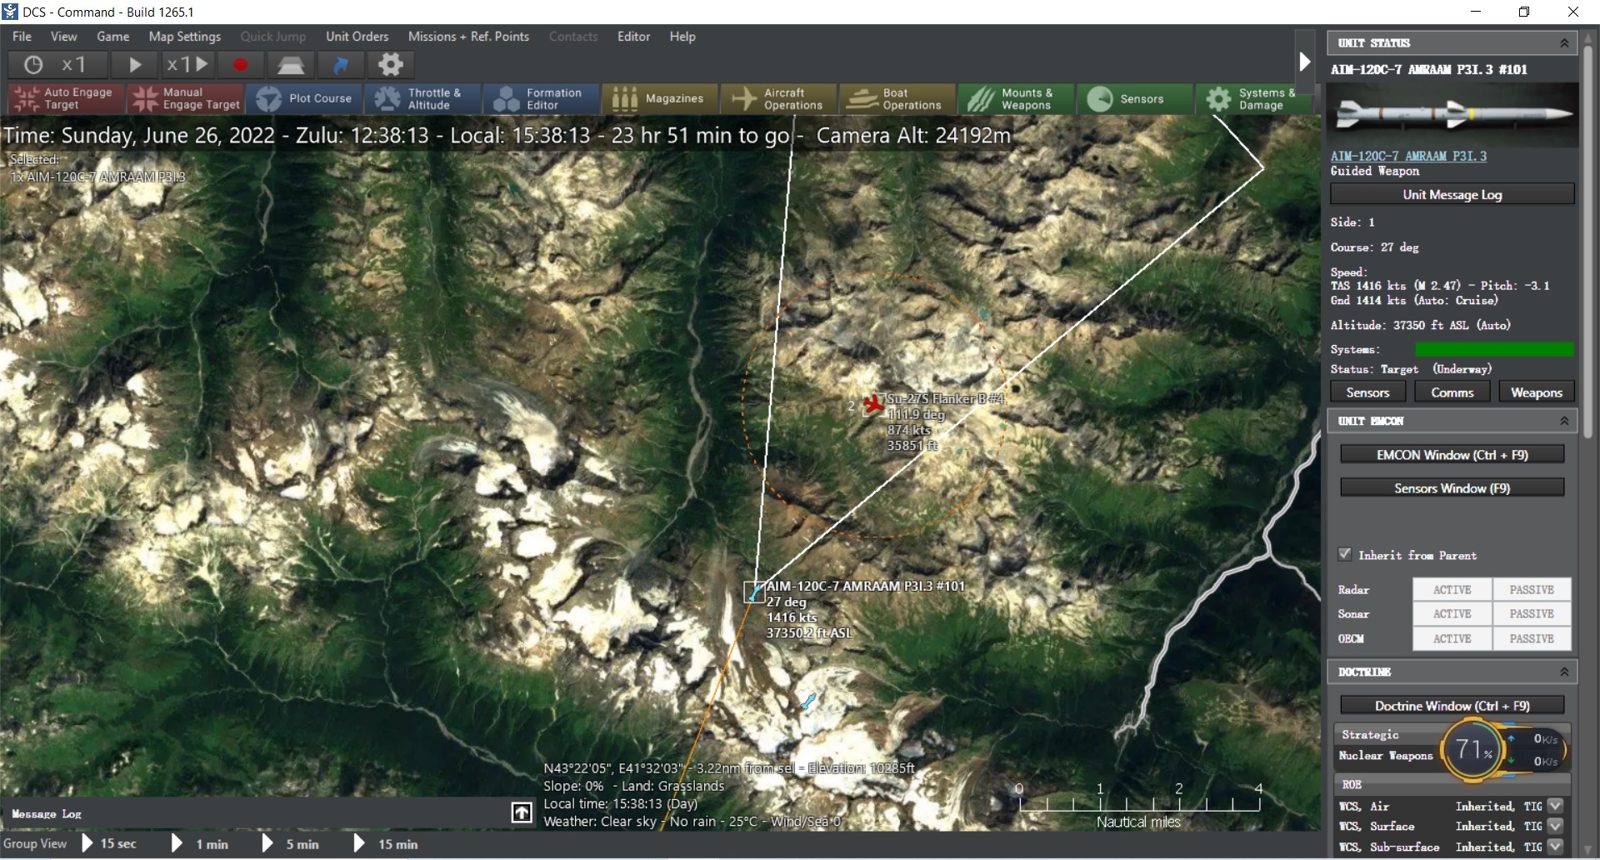Collapse the Unit EMCON panel
The image size is (1600, 860).
point(1564,421)
